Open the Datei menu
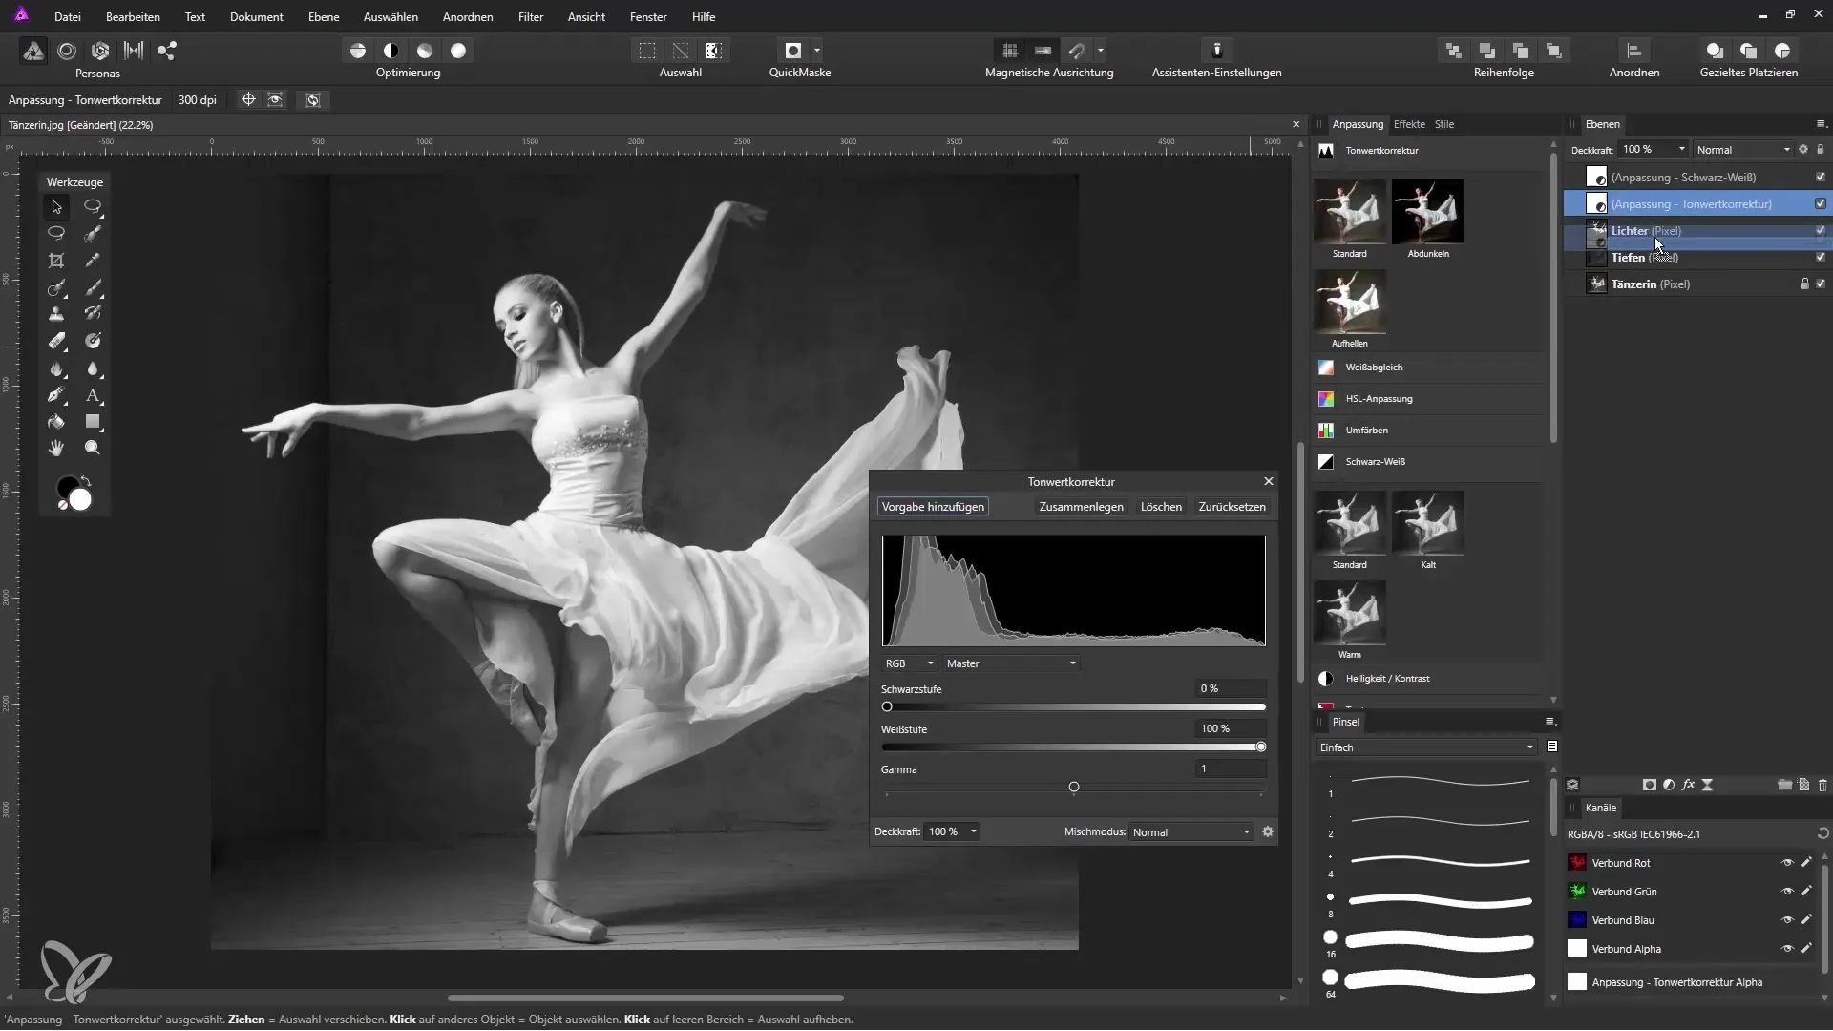This screenshot has width=1833, height=1031. [68, 16]
